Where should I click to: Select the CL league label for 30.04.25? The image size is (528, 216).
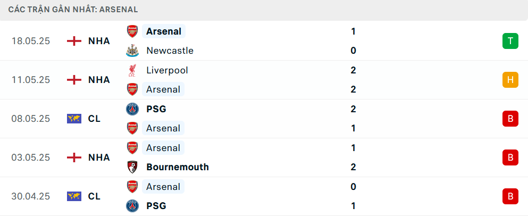point(94,196)
